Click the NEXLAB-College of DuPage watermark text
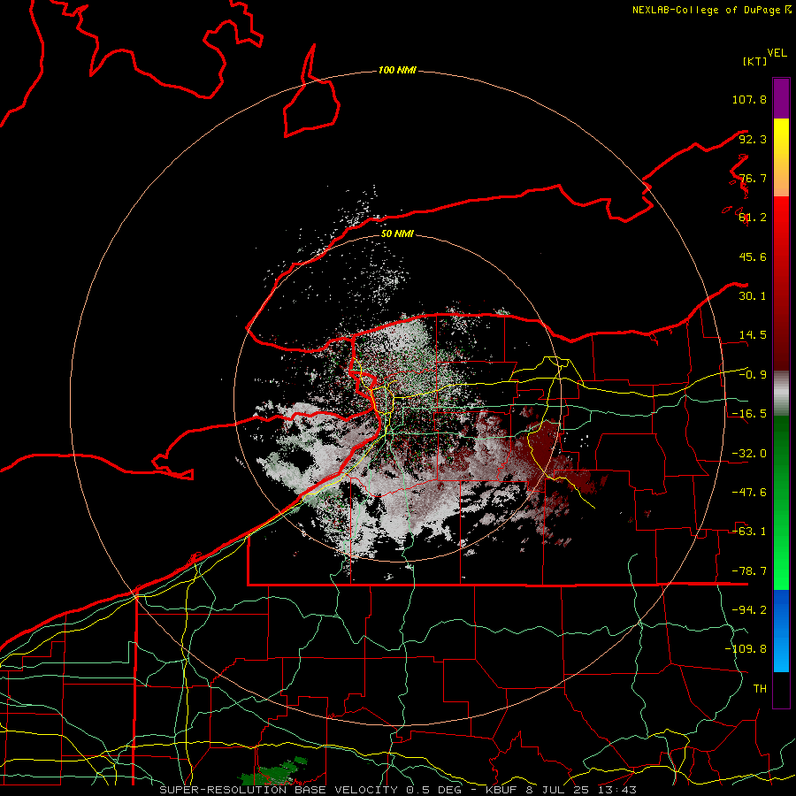This screenshot has width=796, height=796. [711, 10]
